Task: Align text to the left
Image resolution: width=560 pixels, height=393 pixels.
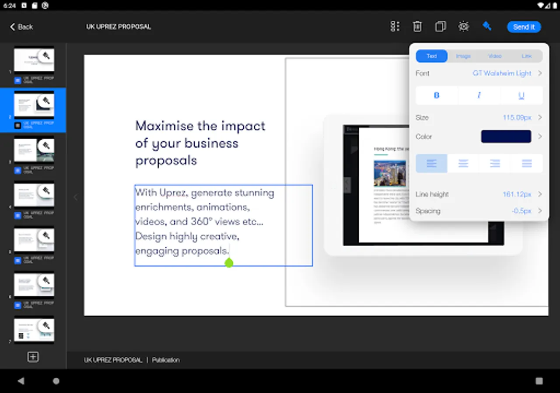Action: [x=431, y=163]
